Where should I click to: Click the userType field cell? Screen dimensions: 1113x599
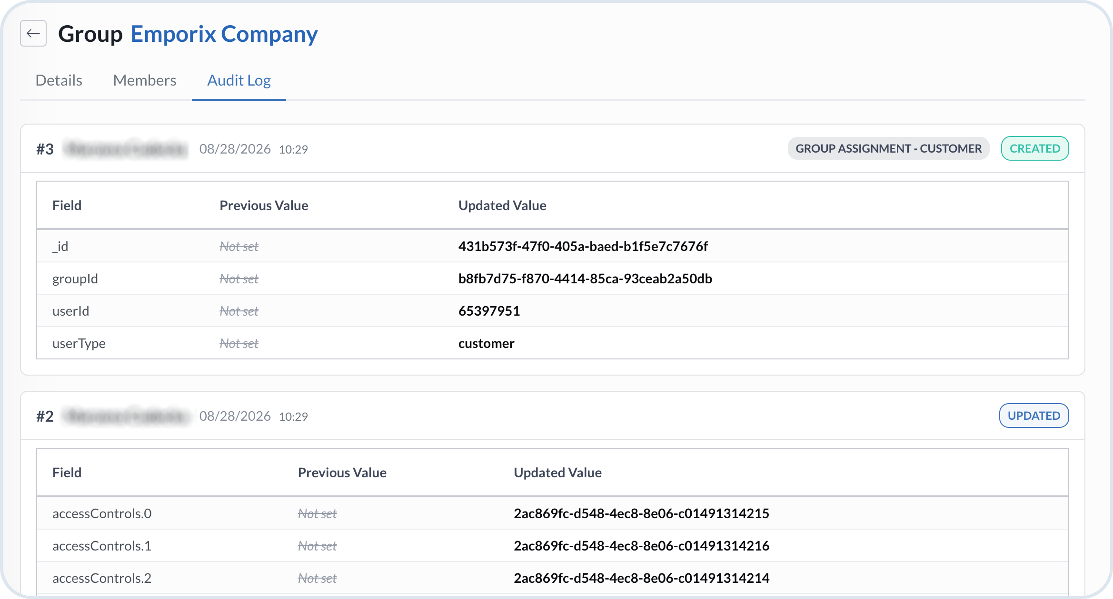(79, 344)
